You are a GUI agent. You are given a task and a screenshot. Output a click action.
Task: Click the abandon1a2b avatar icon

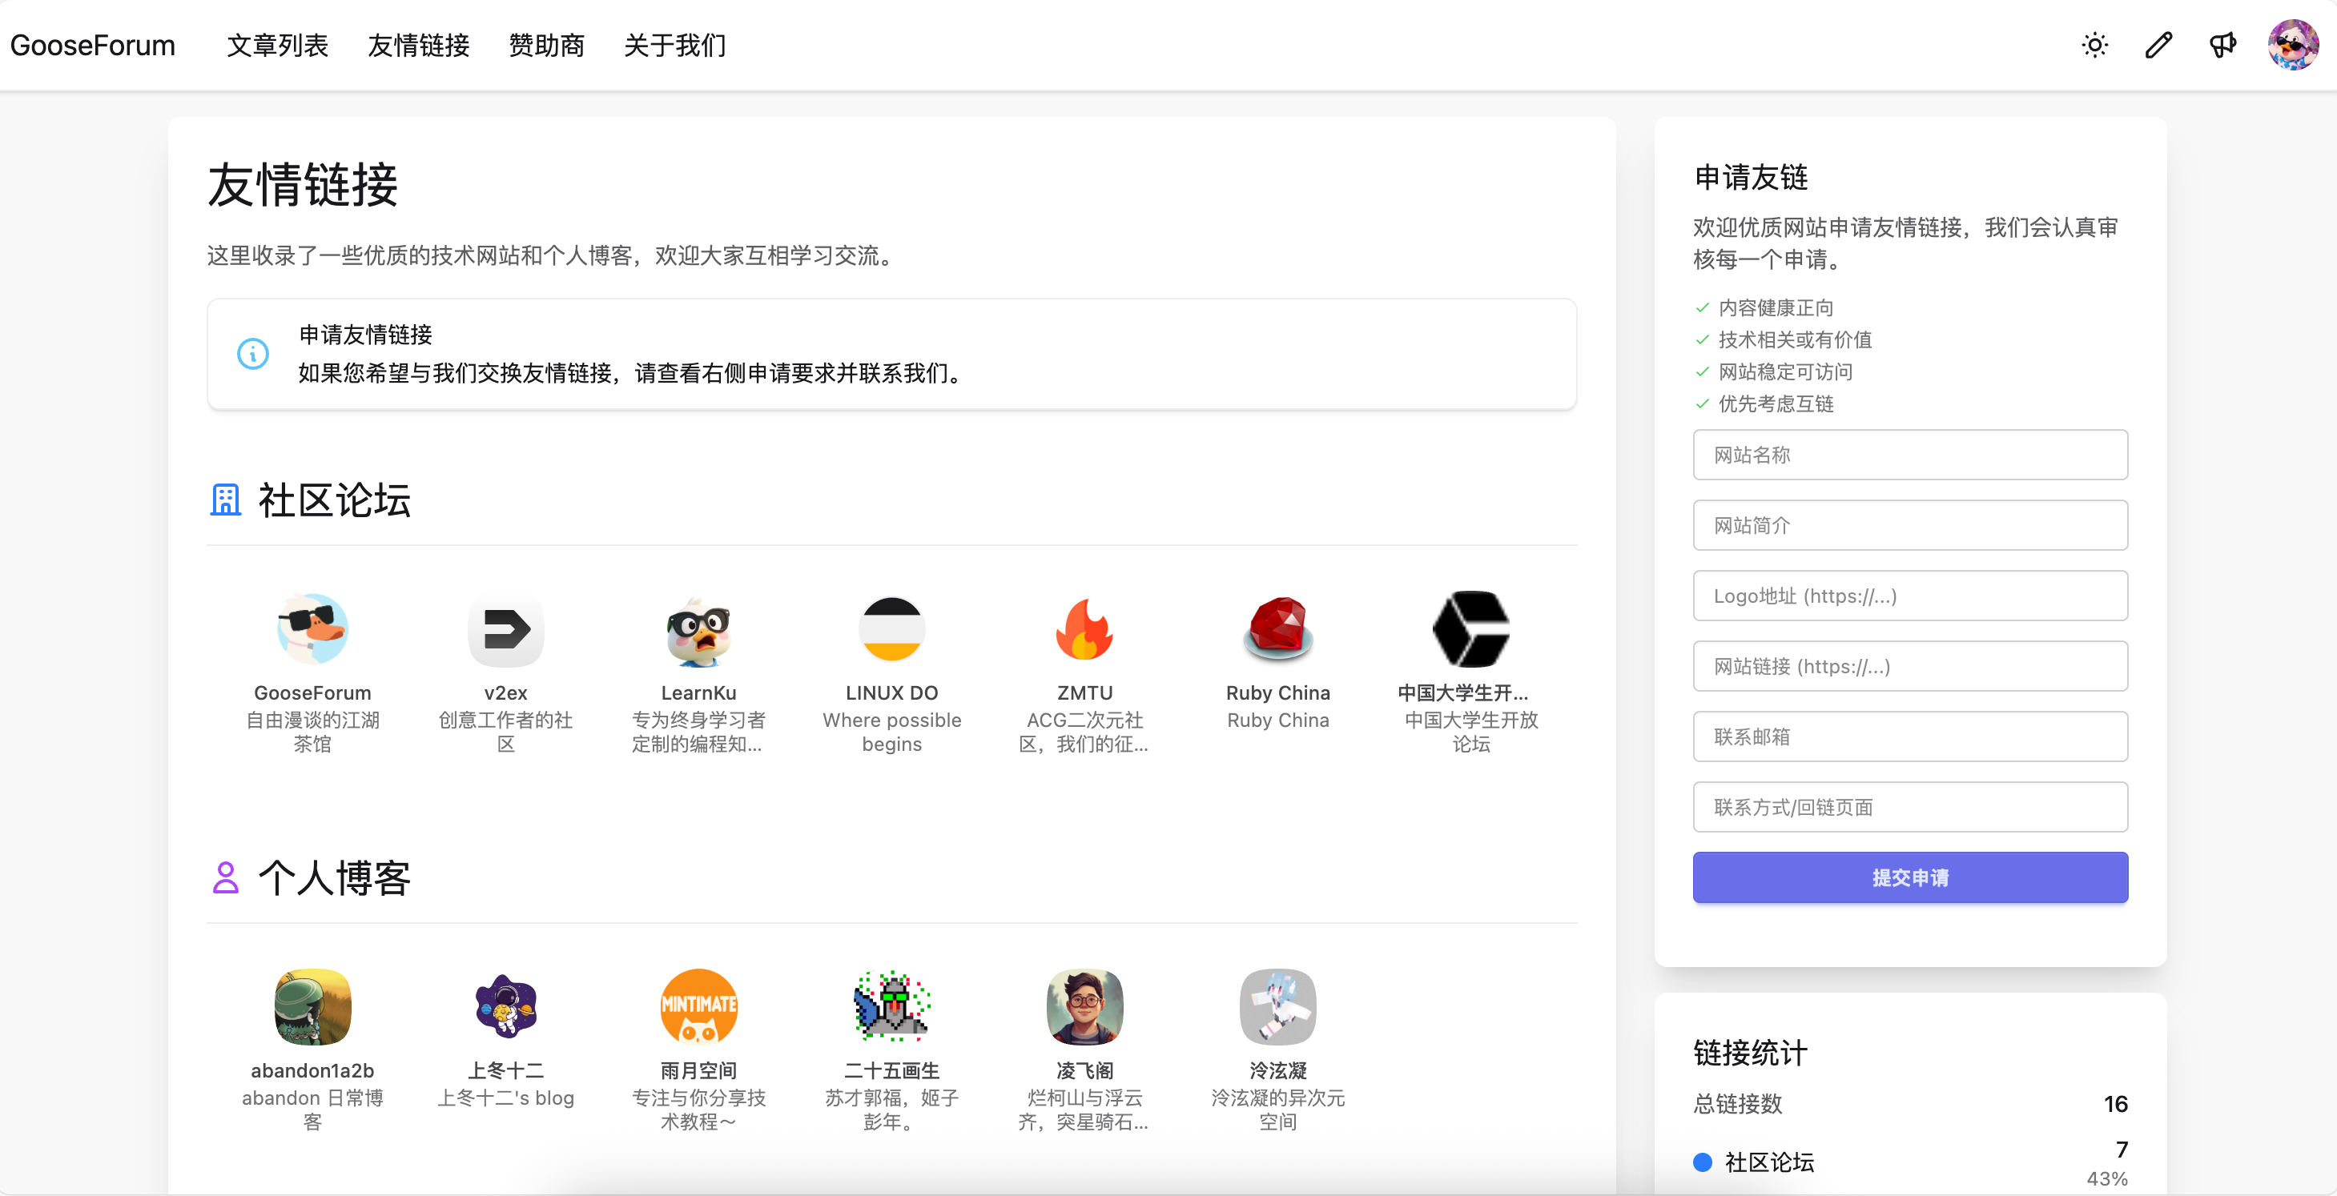click(312, 1007)
